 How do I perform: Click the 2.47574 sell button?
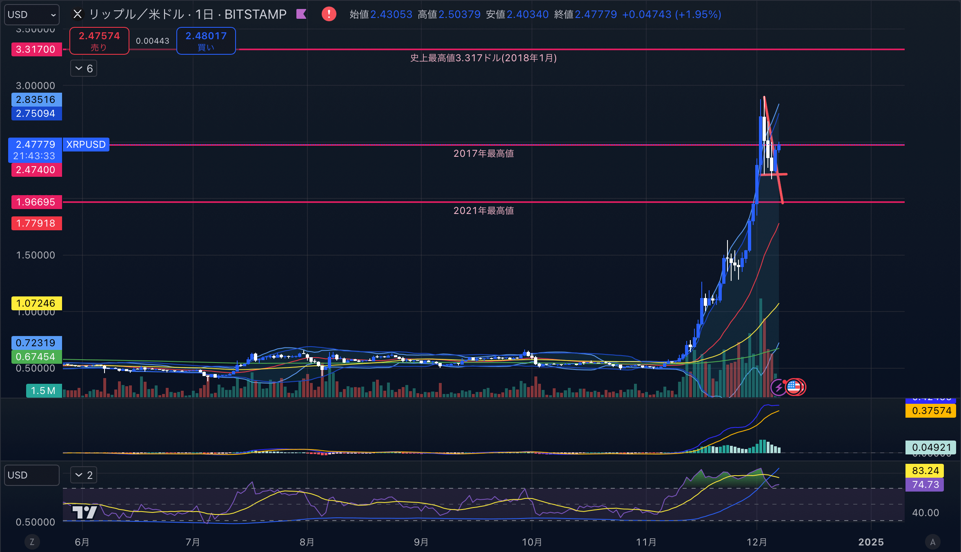[x=99, y=41]
